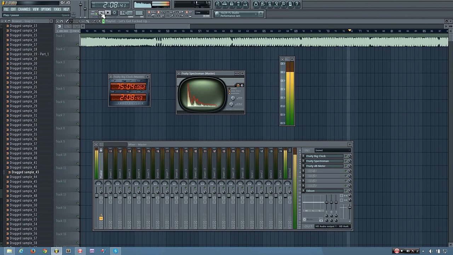The image size is (453, 255).
Task: Open Firefox from the taskbar
Action: coord(33,251)
